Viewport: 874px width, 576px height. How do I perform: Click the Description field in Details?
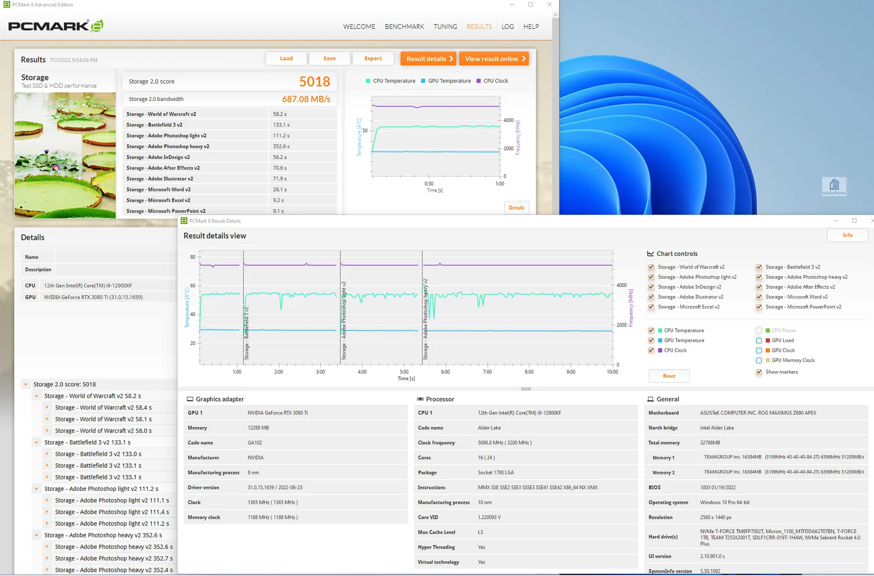click(115, 270)
